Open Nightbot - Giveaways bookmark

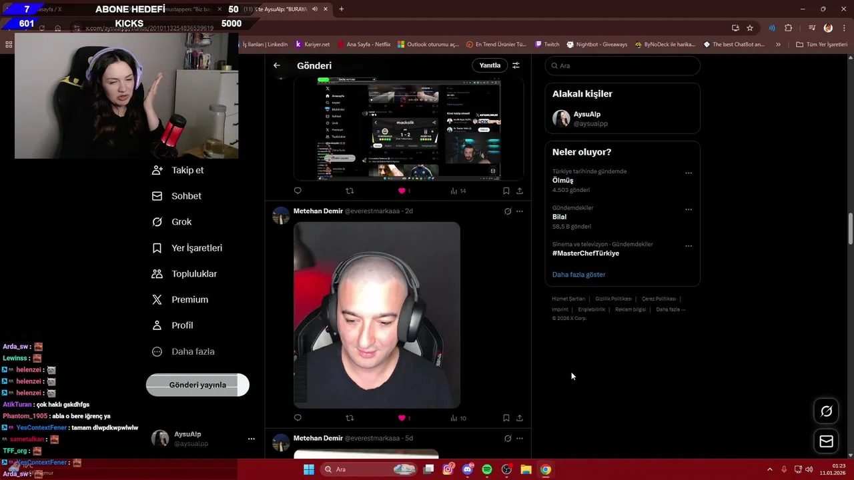click(x=597, y=45)
